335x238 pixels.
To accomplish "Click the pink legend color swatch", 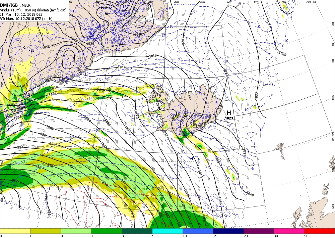I will 289,231.
